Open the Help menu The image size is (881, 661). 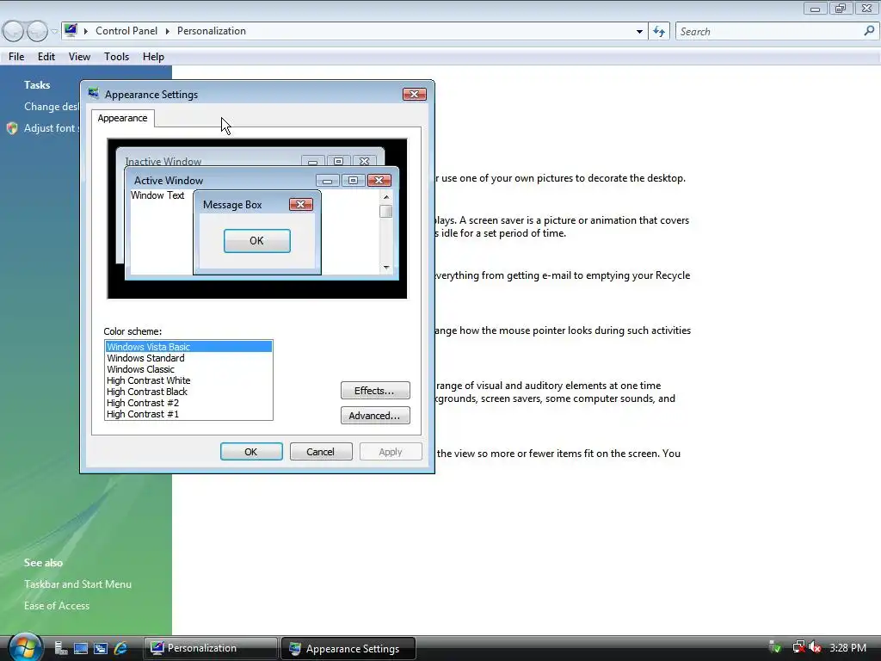153,57
